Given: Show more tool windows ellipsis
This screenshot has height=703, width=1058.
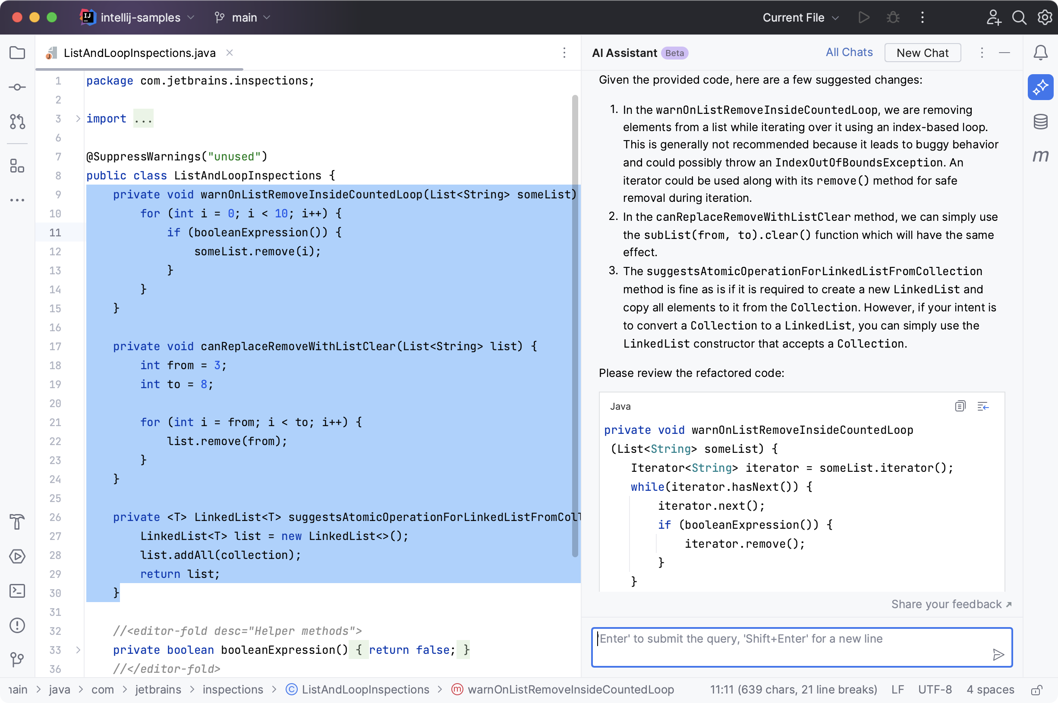Looking at the screenshot, I should tap(17, 200).
